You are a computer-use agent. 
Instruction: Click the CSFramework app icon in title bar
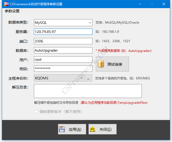[6, 4]
